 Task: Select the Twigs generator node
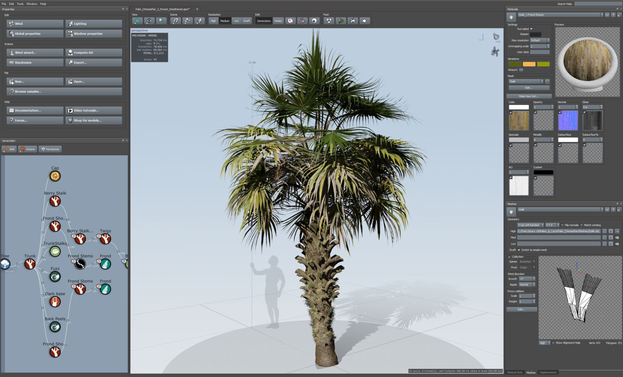click(105, 239)
